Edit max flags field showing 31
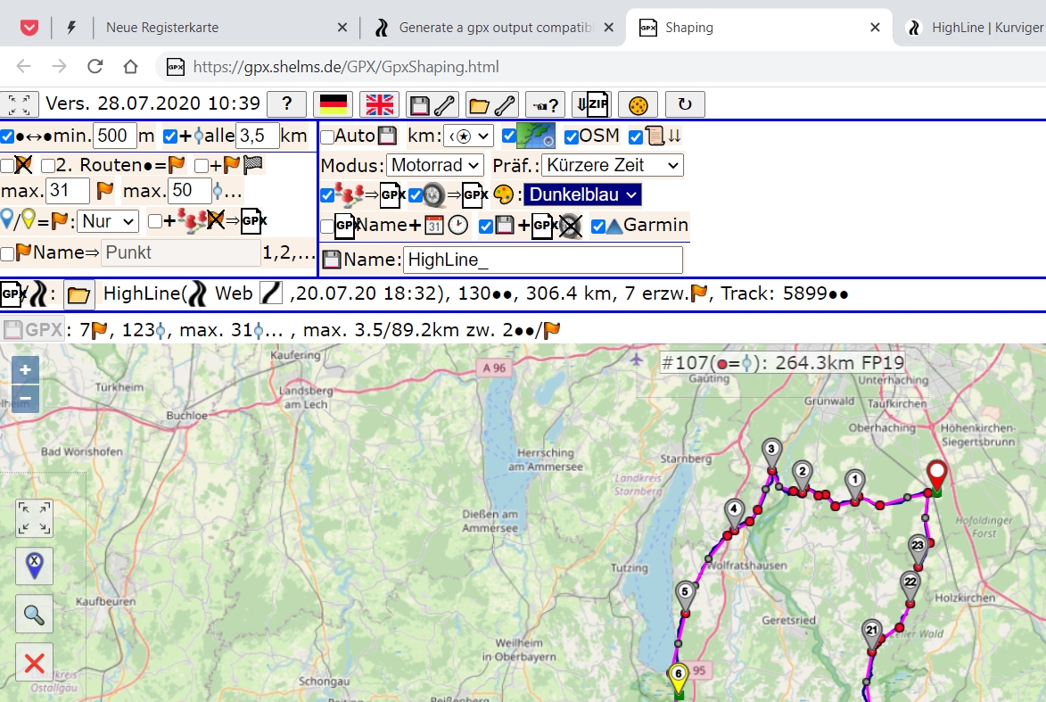The image size is (1046, 702). coord(68,191)
